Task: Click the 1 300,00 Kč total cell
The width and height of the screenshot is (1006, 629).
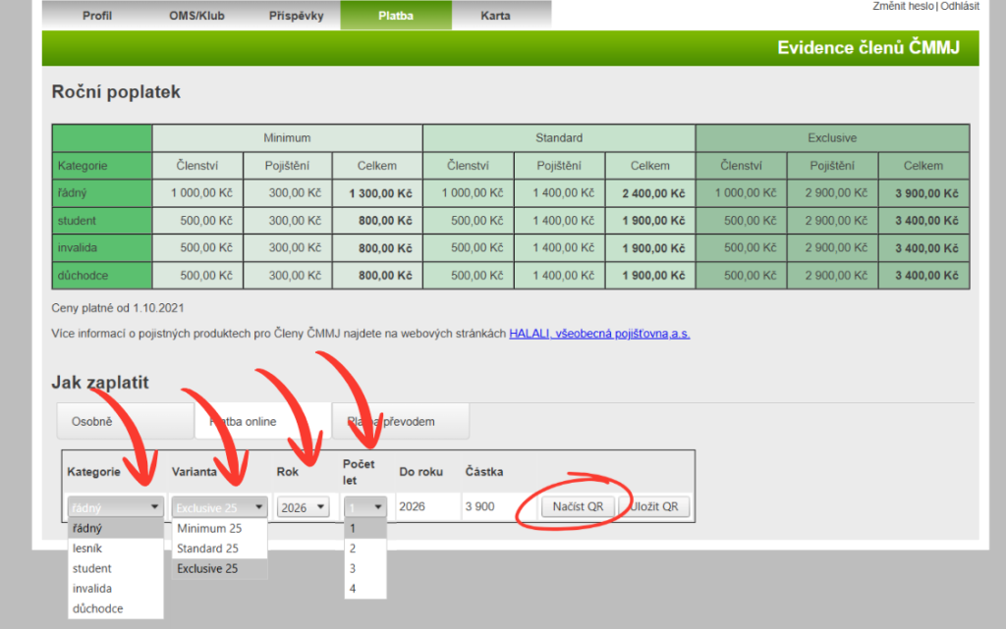Action: point(377,192)
